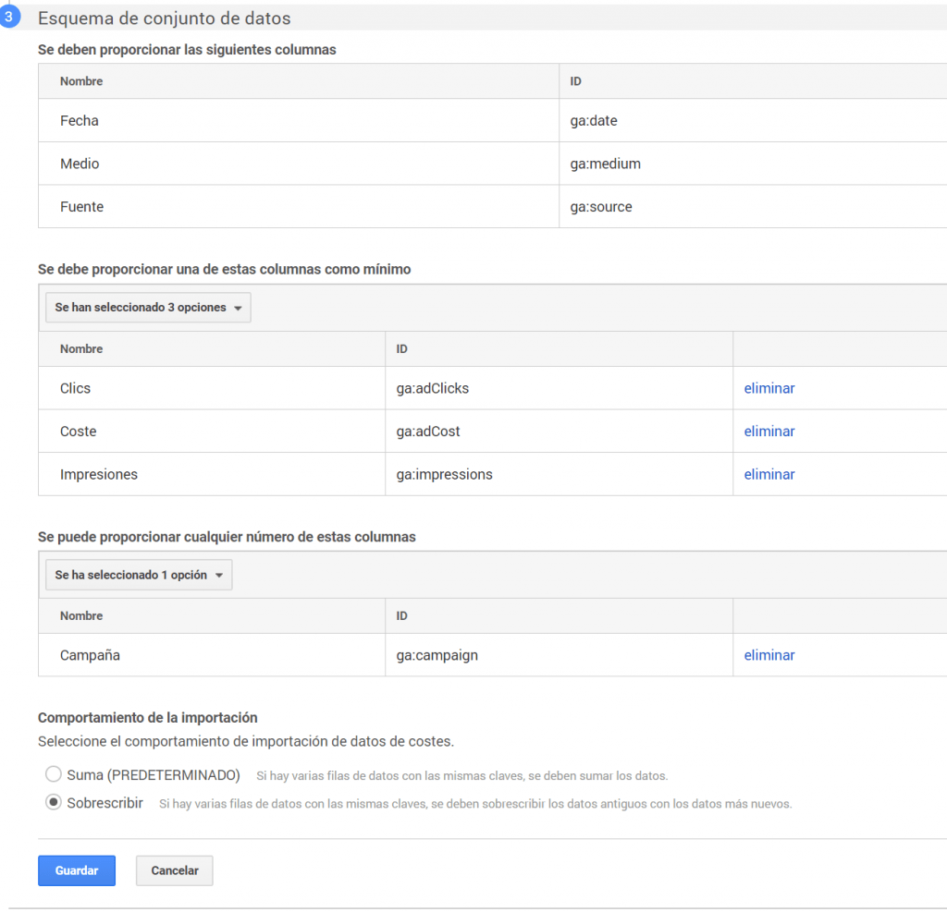The image size is (947, 912).
Task: Click the 'Impresiones' name cell
Action: click(x=212, y=474)
